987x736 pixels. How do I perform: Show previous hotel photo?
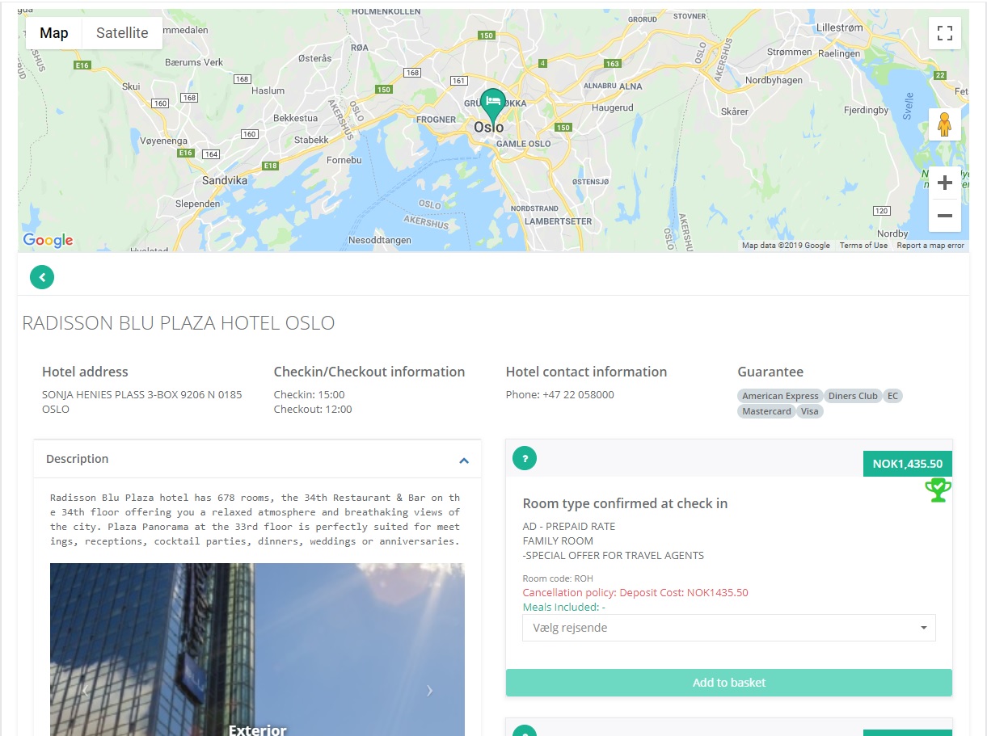tap(86, 690)
